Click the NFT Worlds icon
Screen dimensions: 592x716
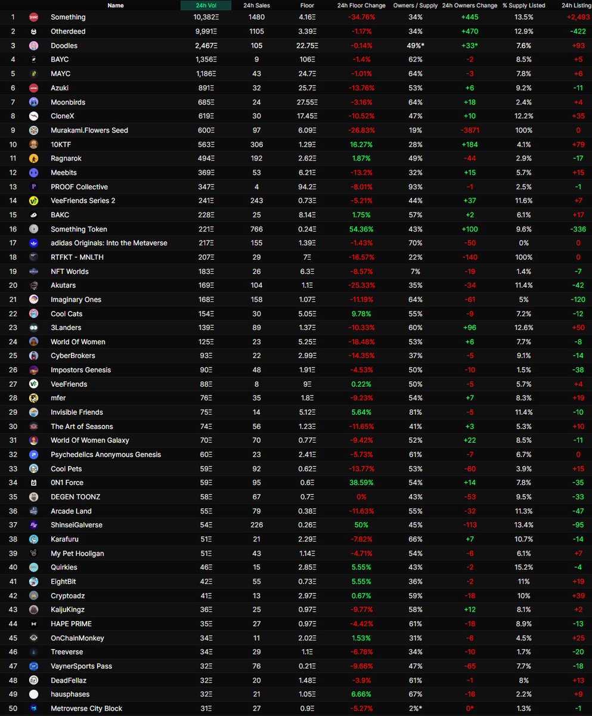click(34, 271)
